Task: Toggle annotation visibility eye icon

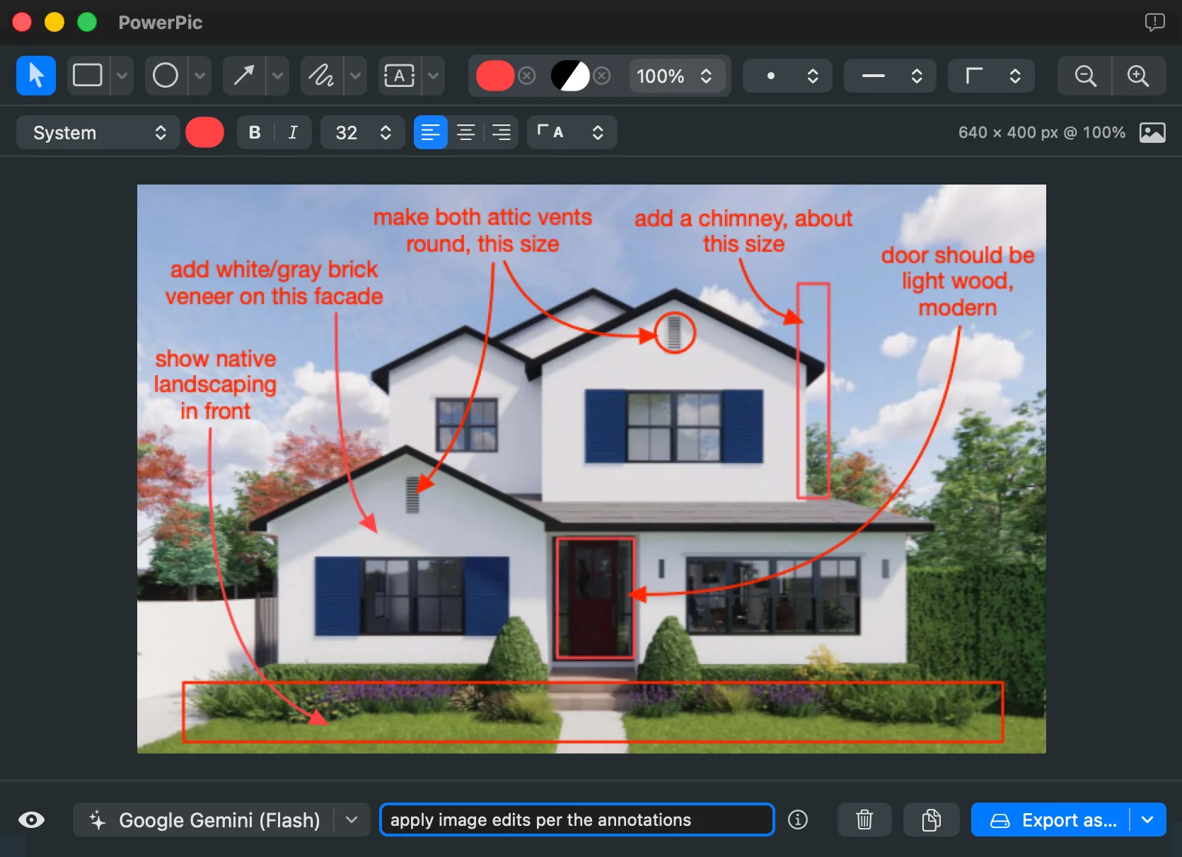Action: (31, 820)
